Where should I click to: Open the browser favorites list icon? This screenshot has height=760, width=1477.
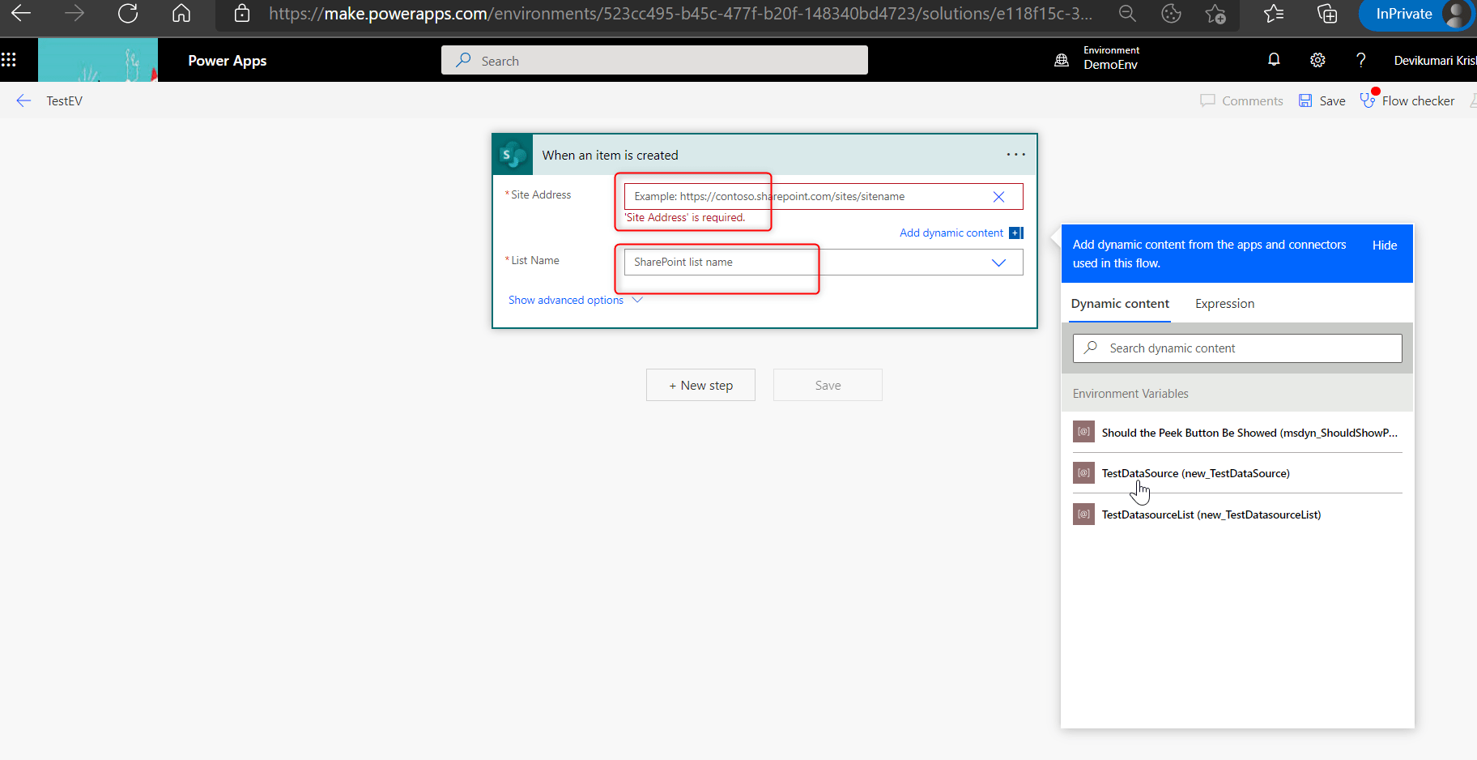[1274, 13]
